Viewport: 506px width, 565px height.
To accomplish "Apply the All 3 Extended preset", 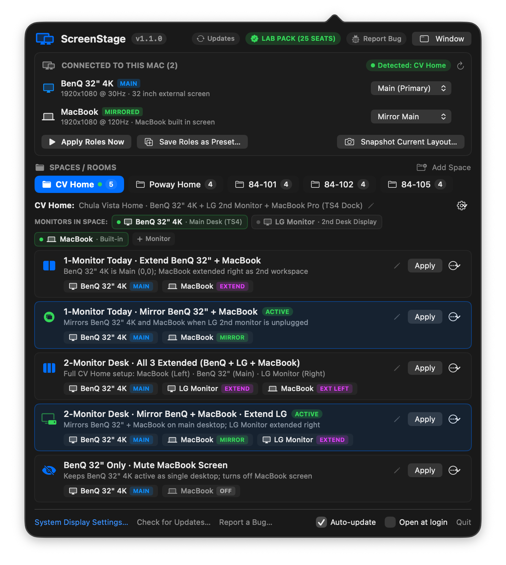I will coord(425,368).
